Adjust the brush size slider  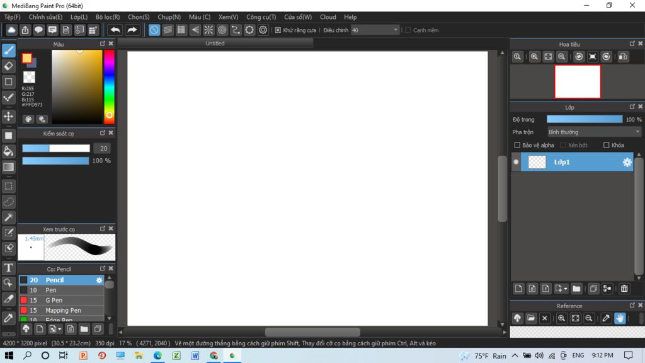56,148
